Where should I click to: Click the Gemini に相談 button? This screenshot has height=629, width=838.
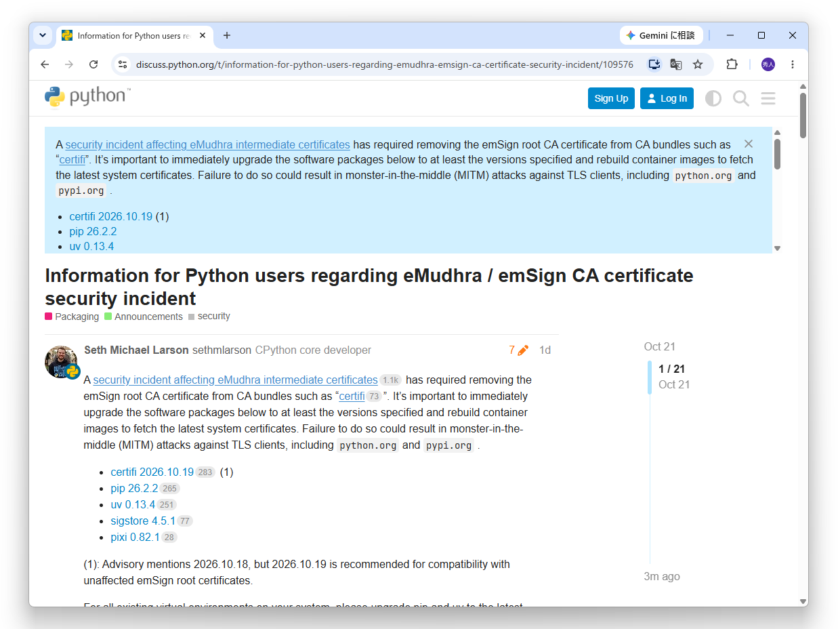(x=661, y=35)
